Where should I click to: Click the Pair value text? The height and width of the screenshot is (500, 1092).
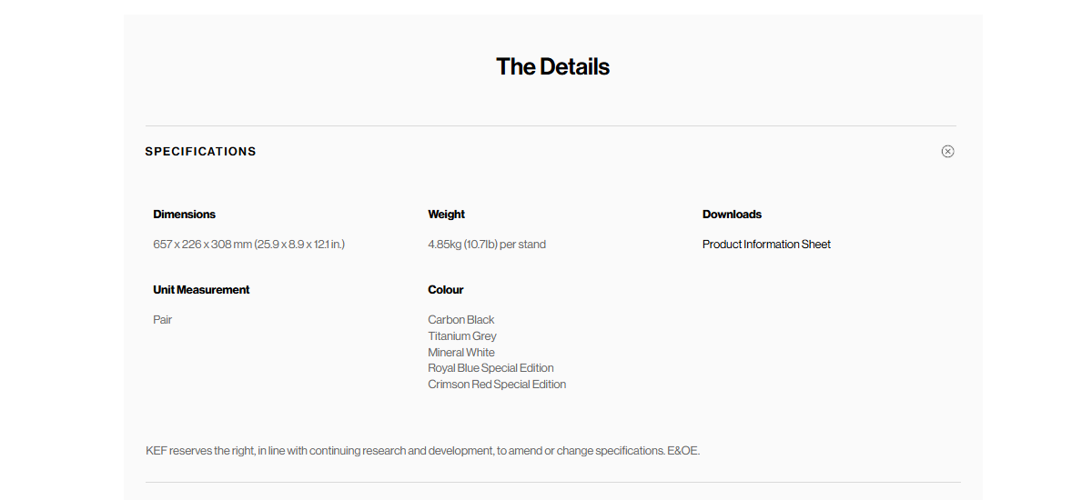click(162, 320)
